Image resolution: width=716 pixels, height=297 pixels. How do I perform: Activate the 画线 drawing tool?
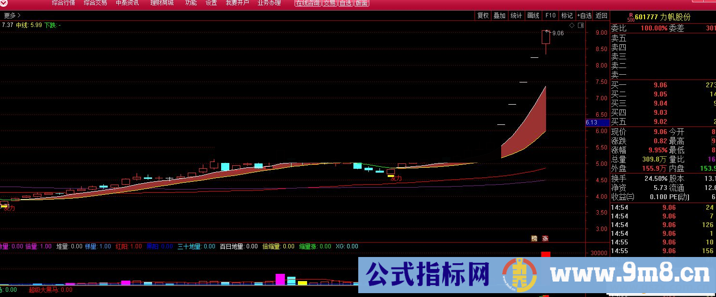pos(533,15)
